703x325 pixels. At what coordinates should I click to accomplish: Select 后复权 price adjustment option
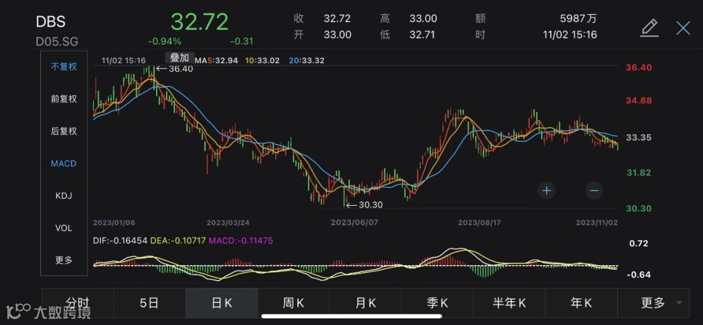pyautogui.click(x=64, y=132)
